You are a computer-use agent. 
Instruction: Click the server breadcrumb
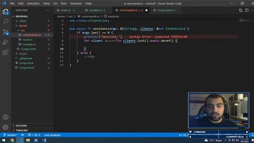pyautogui.click(x=61, y=16)
